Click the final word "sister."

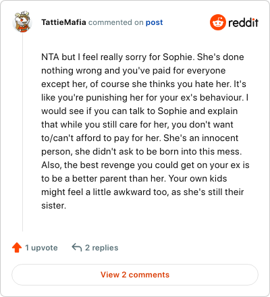coord(53,206)
